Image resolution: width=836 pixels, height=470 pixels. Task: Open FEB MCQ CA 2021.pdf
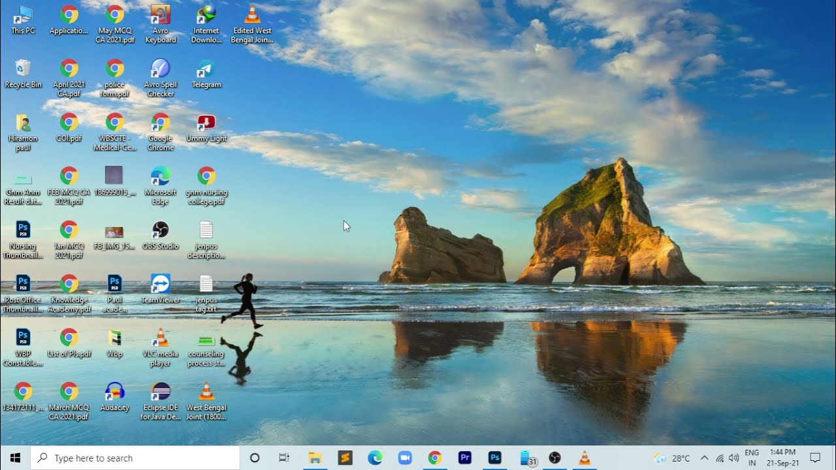click(x=69, y=186)
